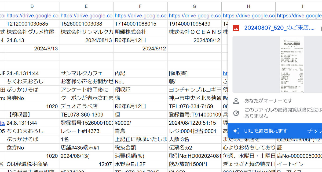Select cell サンマルクカフェ

click(x=86, y=73)
